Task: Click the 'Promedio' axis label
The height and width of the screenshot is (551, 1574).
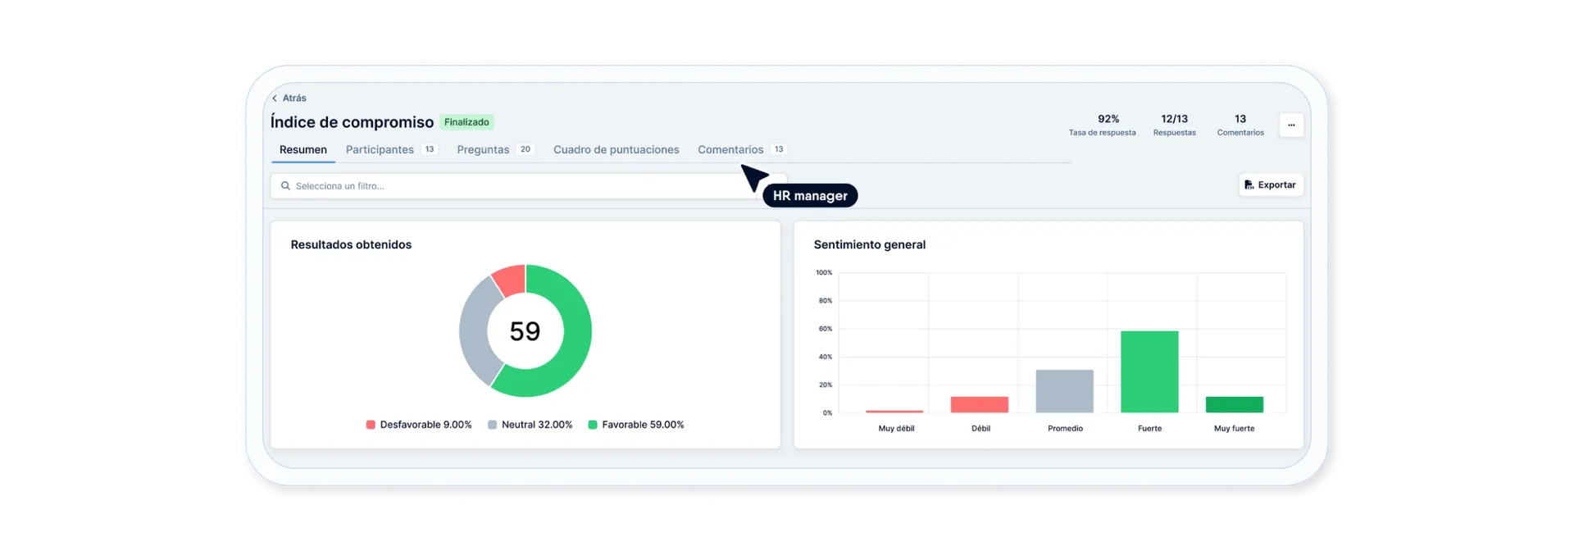Action: click(1065, 429)
